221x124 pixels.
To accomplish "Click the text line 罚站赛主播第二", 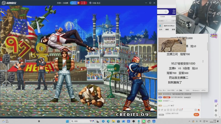I will (178, 78).
